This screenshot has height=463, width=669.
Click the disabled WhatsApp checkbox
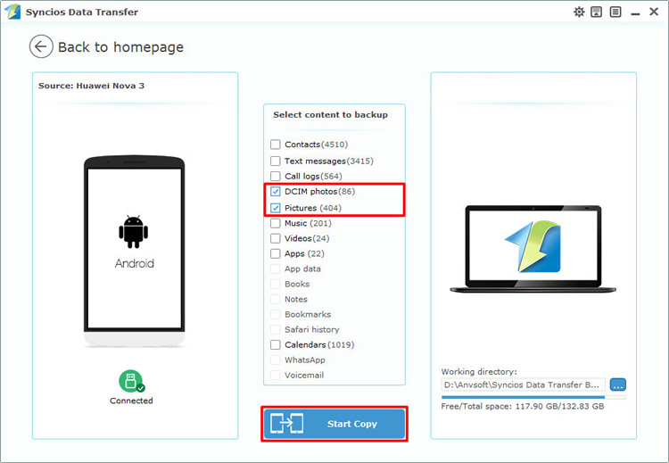pyautogui.click(x=276, y=360)
